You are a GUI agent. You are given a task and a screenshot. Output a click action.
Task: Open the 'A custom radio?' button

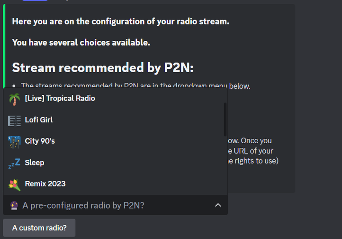point(39,228)
